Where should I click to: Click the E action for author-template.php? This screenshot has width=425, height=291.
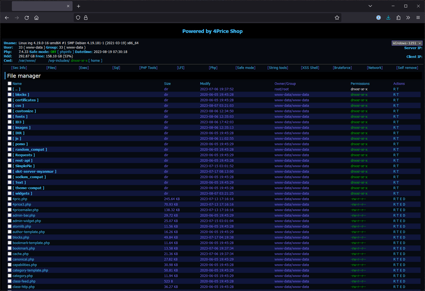(401, 232)
